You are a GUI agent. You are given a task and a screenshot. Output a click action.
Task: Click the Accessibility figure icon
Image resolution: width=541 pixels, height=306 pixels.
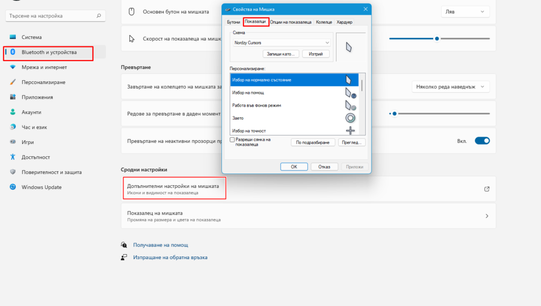[x=13, y=157]
